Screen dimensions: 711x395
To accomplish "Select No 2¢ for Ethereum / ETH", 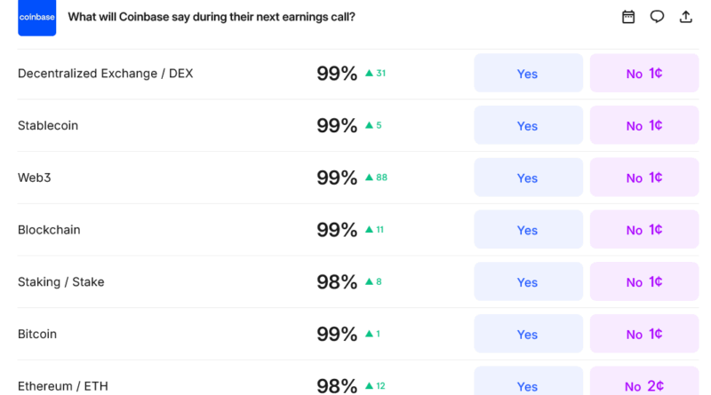I will click(x=643, y=385).
